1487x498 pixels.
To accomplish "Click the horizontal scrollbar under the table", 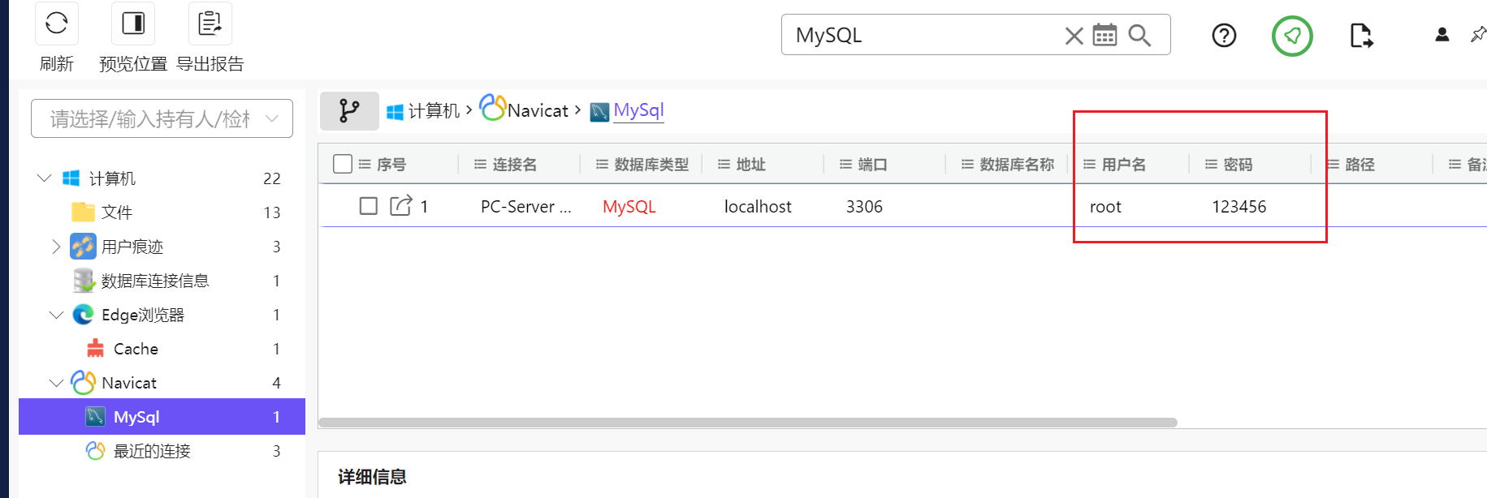I will pyautogui.click(x=747, y=423).
